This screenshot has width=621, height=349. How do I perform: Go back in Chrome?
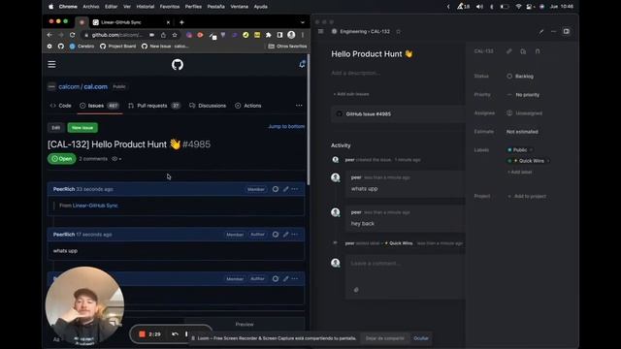pos(49,35)
